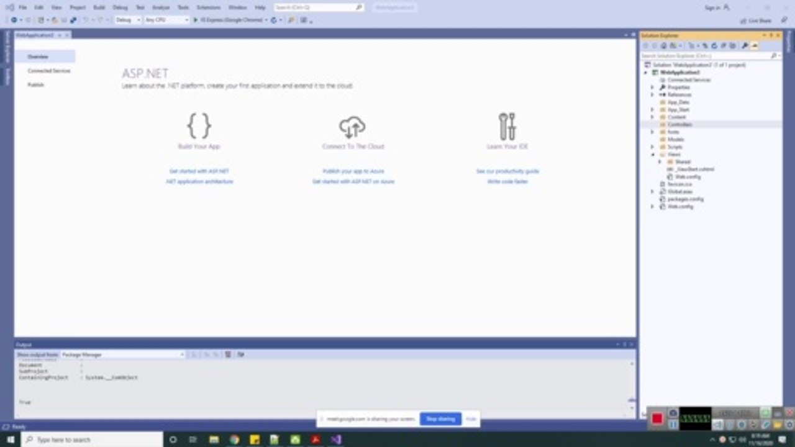Click the Search Solution Explorer field

tap(711, 56)
